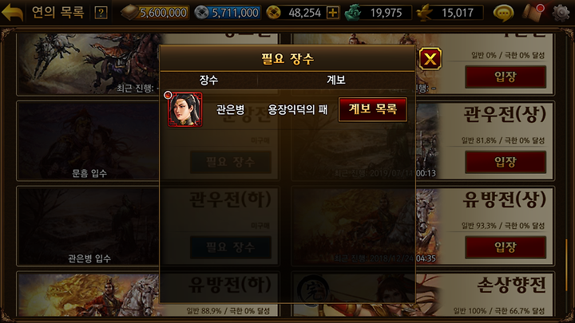Open the question mark help icon
This screenshot has width=575, height=323.
tap(101, 13)
